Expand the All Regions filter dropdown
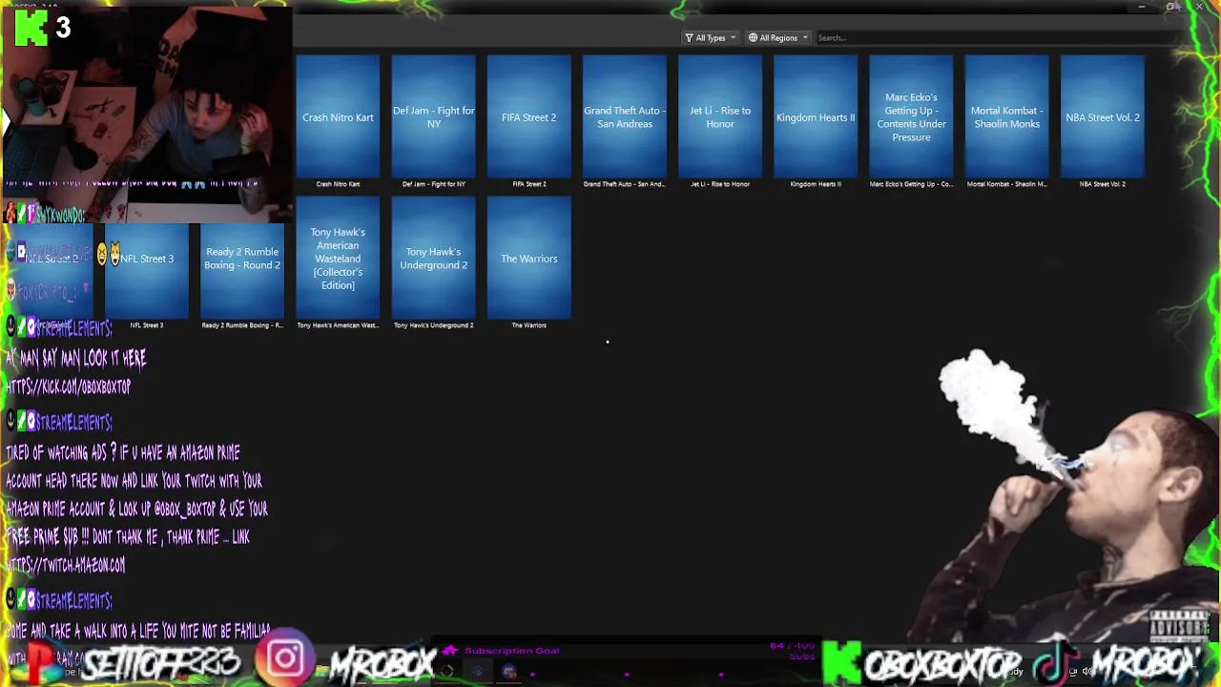Viewport: 1221px width, 687px height. click(778, 38)
